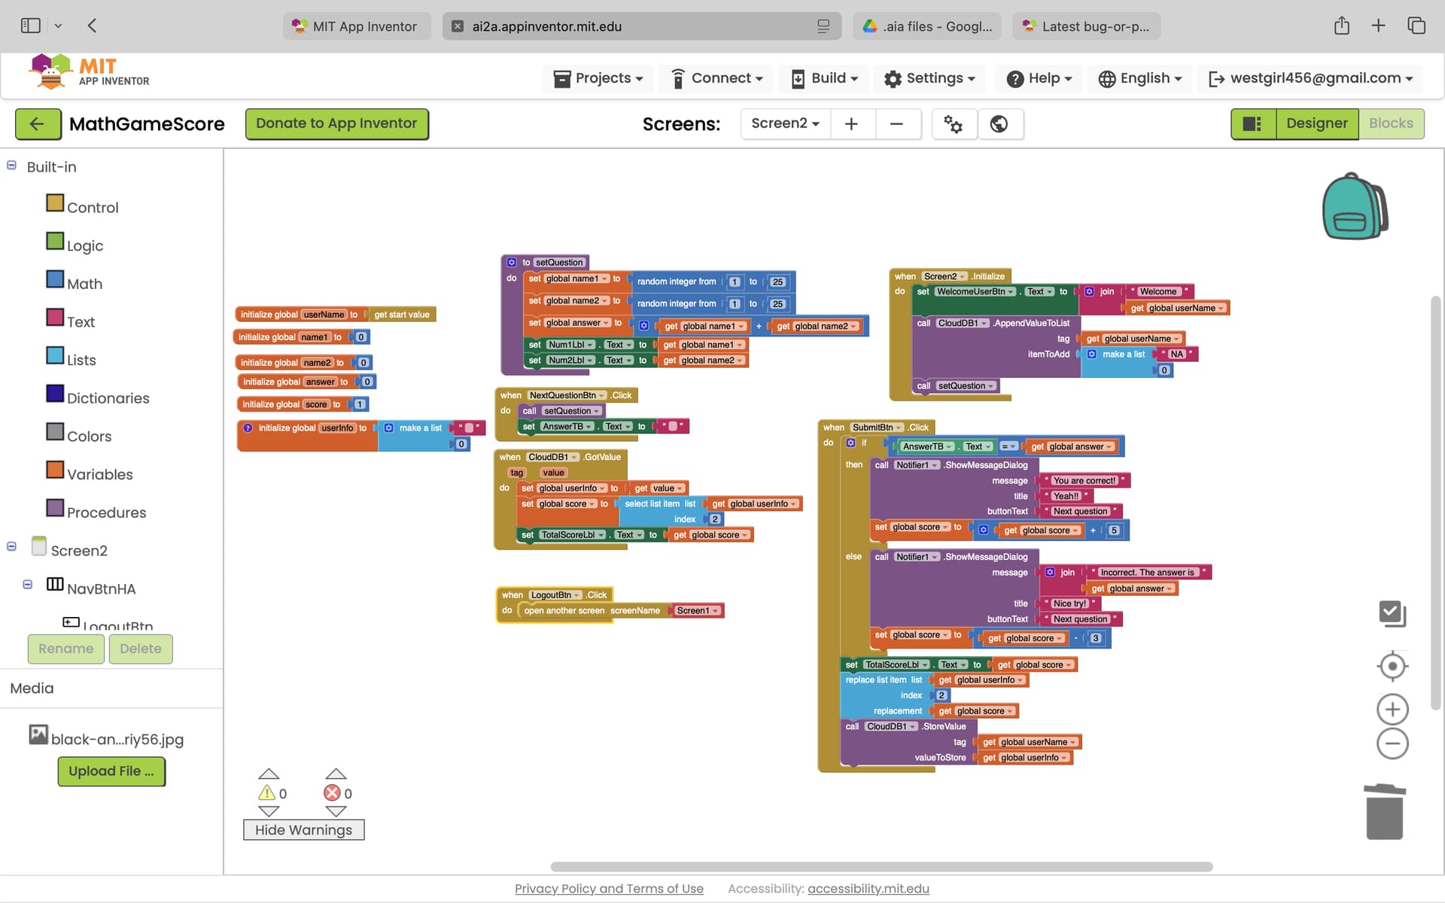Click the Upload File button
The image size is (1445, 903).
[x=111, y=771]
